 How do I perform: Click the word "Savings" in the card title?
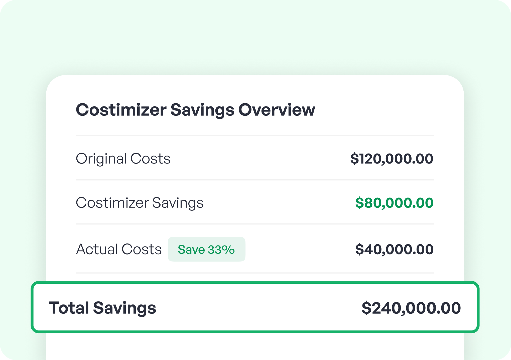coord(202,110)
